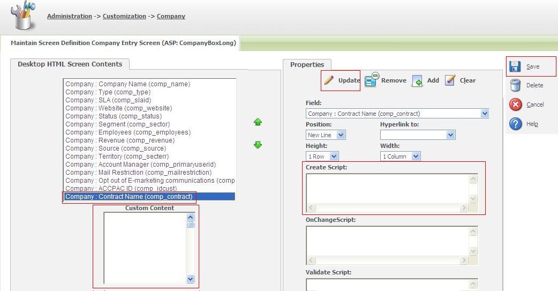Select Company : SLA (comp_slaid) row

149,100
